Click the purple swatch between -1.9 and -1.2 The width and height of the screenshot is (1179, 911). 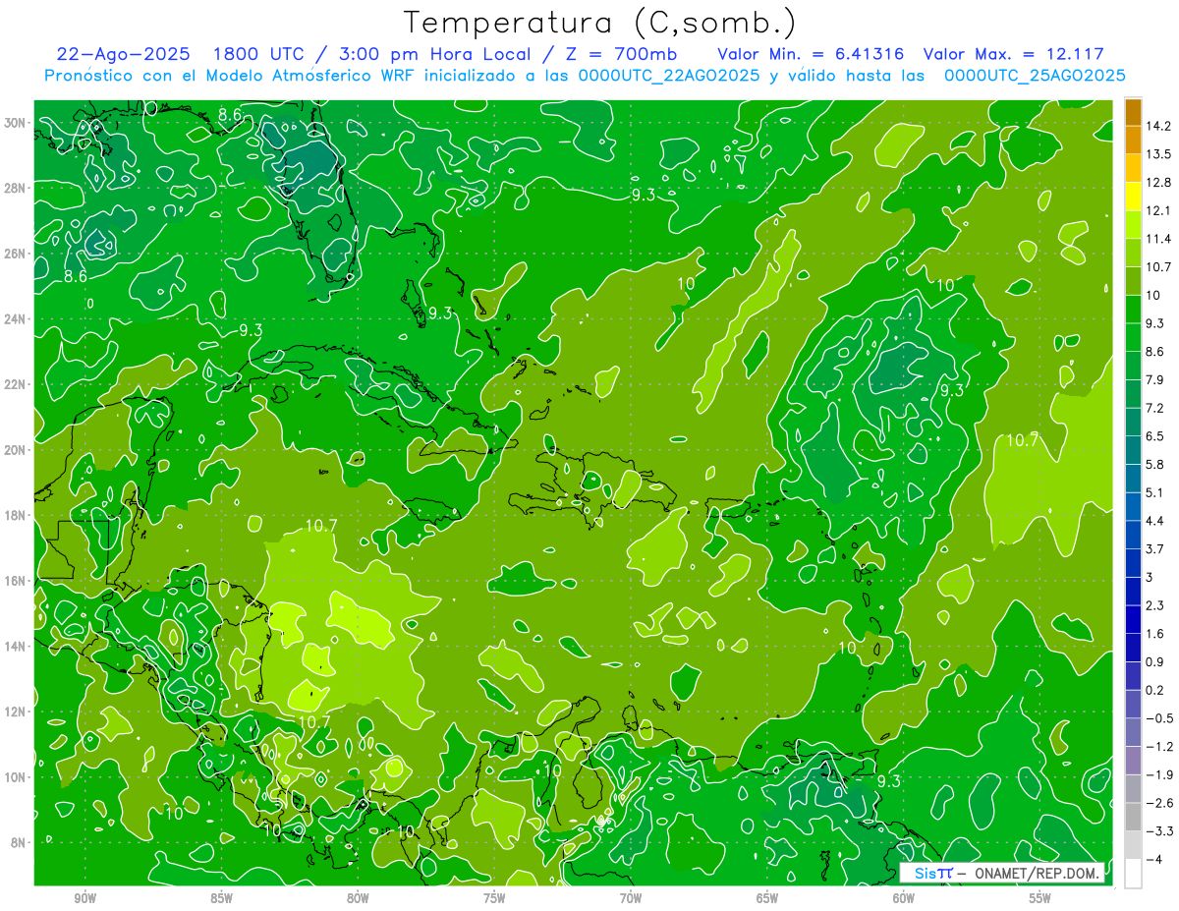1133,761
